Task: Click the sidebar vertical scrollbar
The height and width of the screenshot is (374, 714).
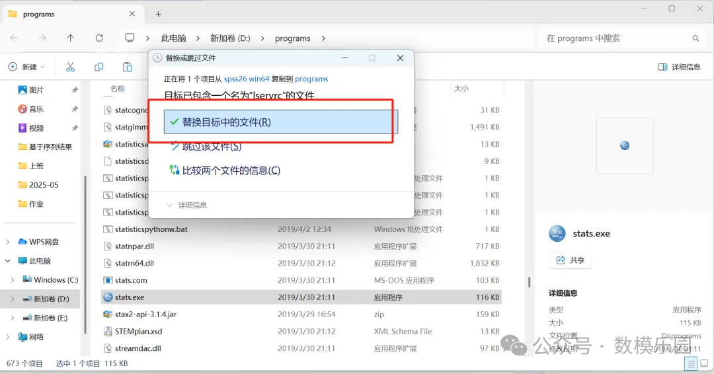Action: 85,255
